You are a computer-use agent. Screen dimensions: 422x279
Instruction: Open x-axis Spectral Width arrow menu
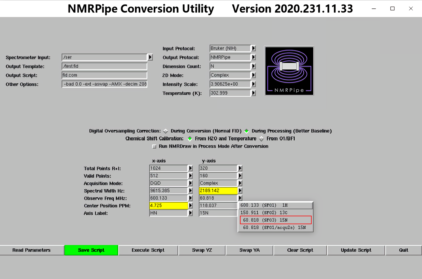(190, 191)
